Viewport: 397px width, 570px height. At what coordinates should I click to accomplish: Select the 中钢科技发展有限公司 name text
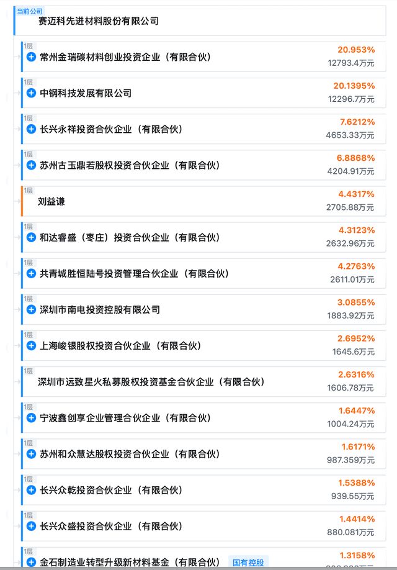click(x=86, y=93)
